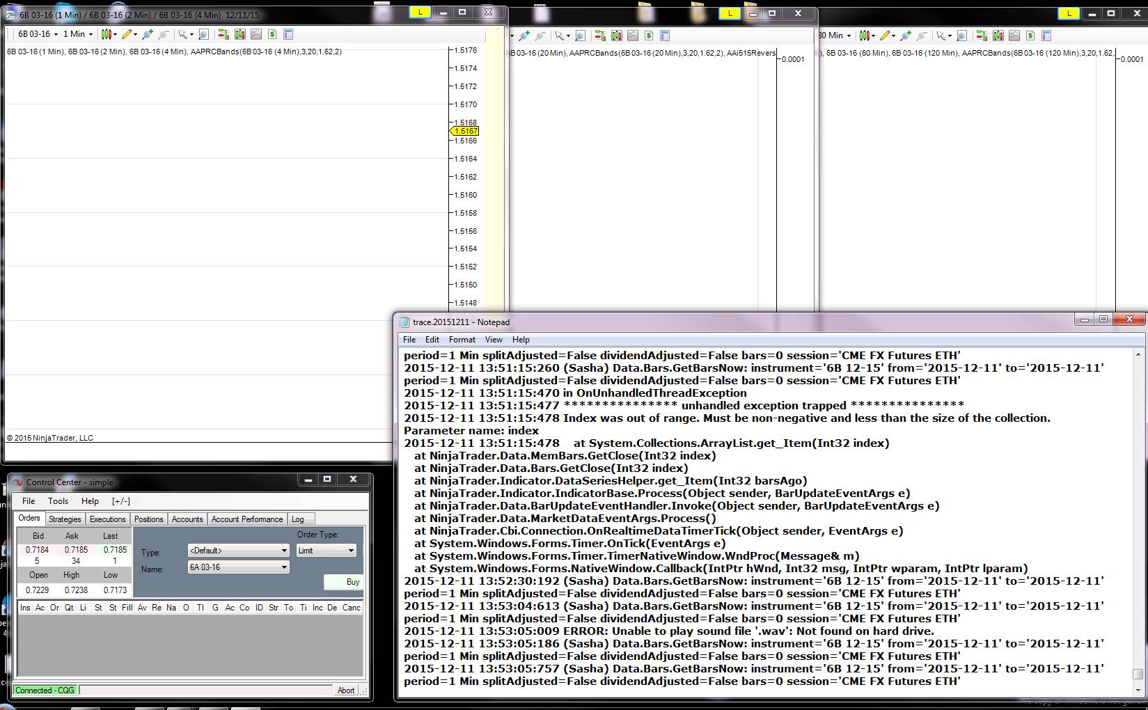Viewport: 1148px width, 710px height.
Task: Switch to the Executions tab
Action: coord(108,519)
